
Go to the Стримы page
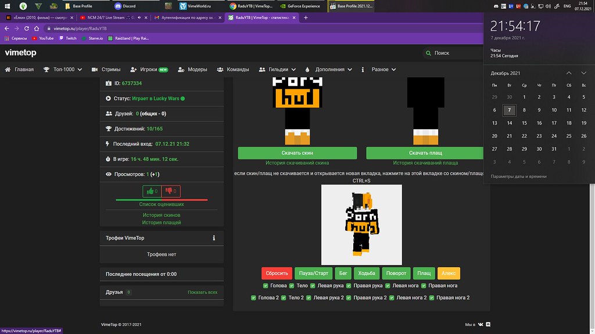tap(106, 70)
